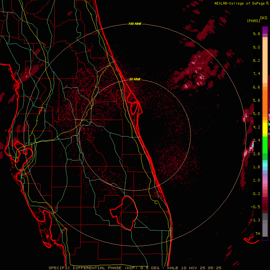Click the 2.6 scale value
Screen dimensions: 270x270
256,154
